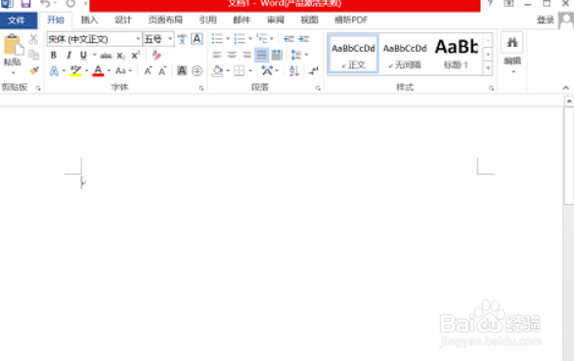
Task: Switch to the 插入 Insert tab
Action: point(89,20)
